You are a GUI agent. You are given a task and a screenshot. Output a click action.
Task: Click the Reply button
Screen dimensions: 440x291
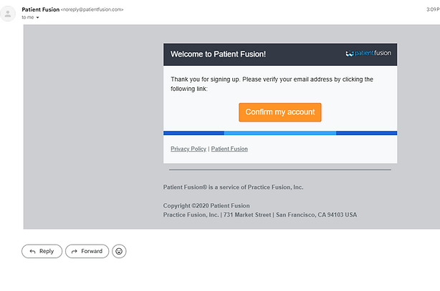point(42,251)
